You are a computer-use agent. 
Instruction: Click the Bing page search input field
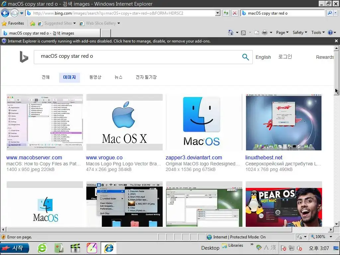(x=139, y=56)
